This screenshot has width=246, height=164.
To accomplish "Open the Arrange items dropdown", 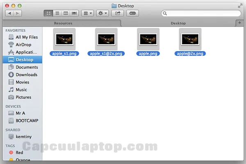I will click(87, 14).
